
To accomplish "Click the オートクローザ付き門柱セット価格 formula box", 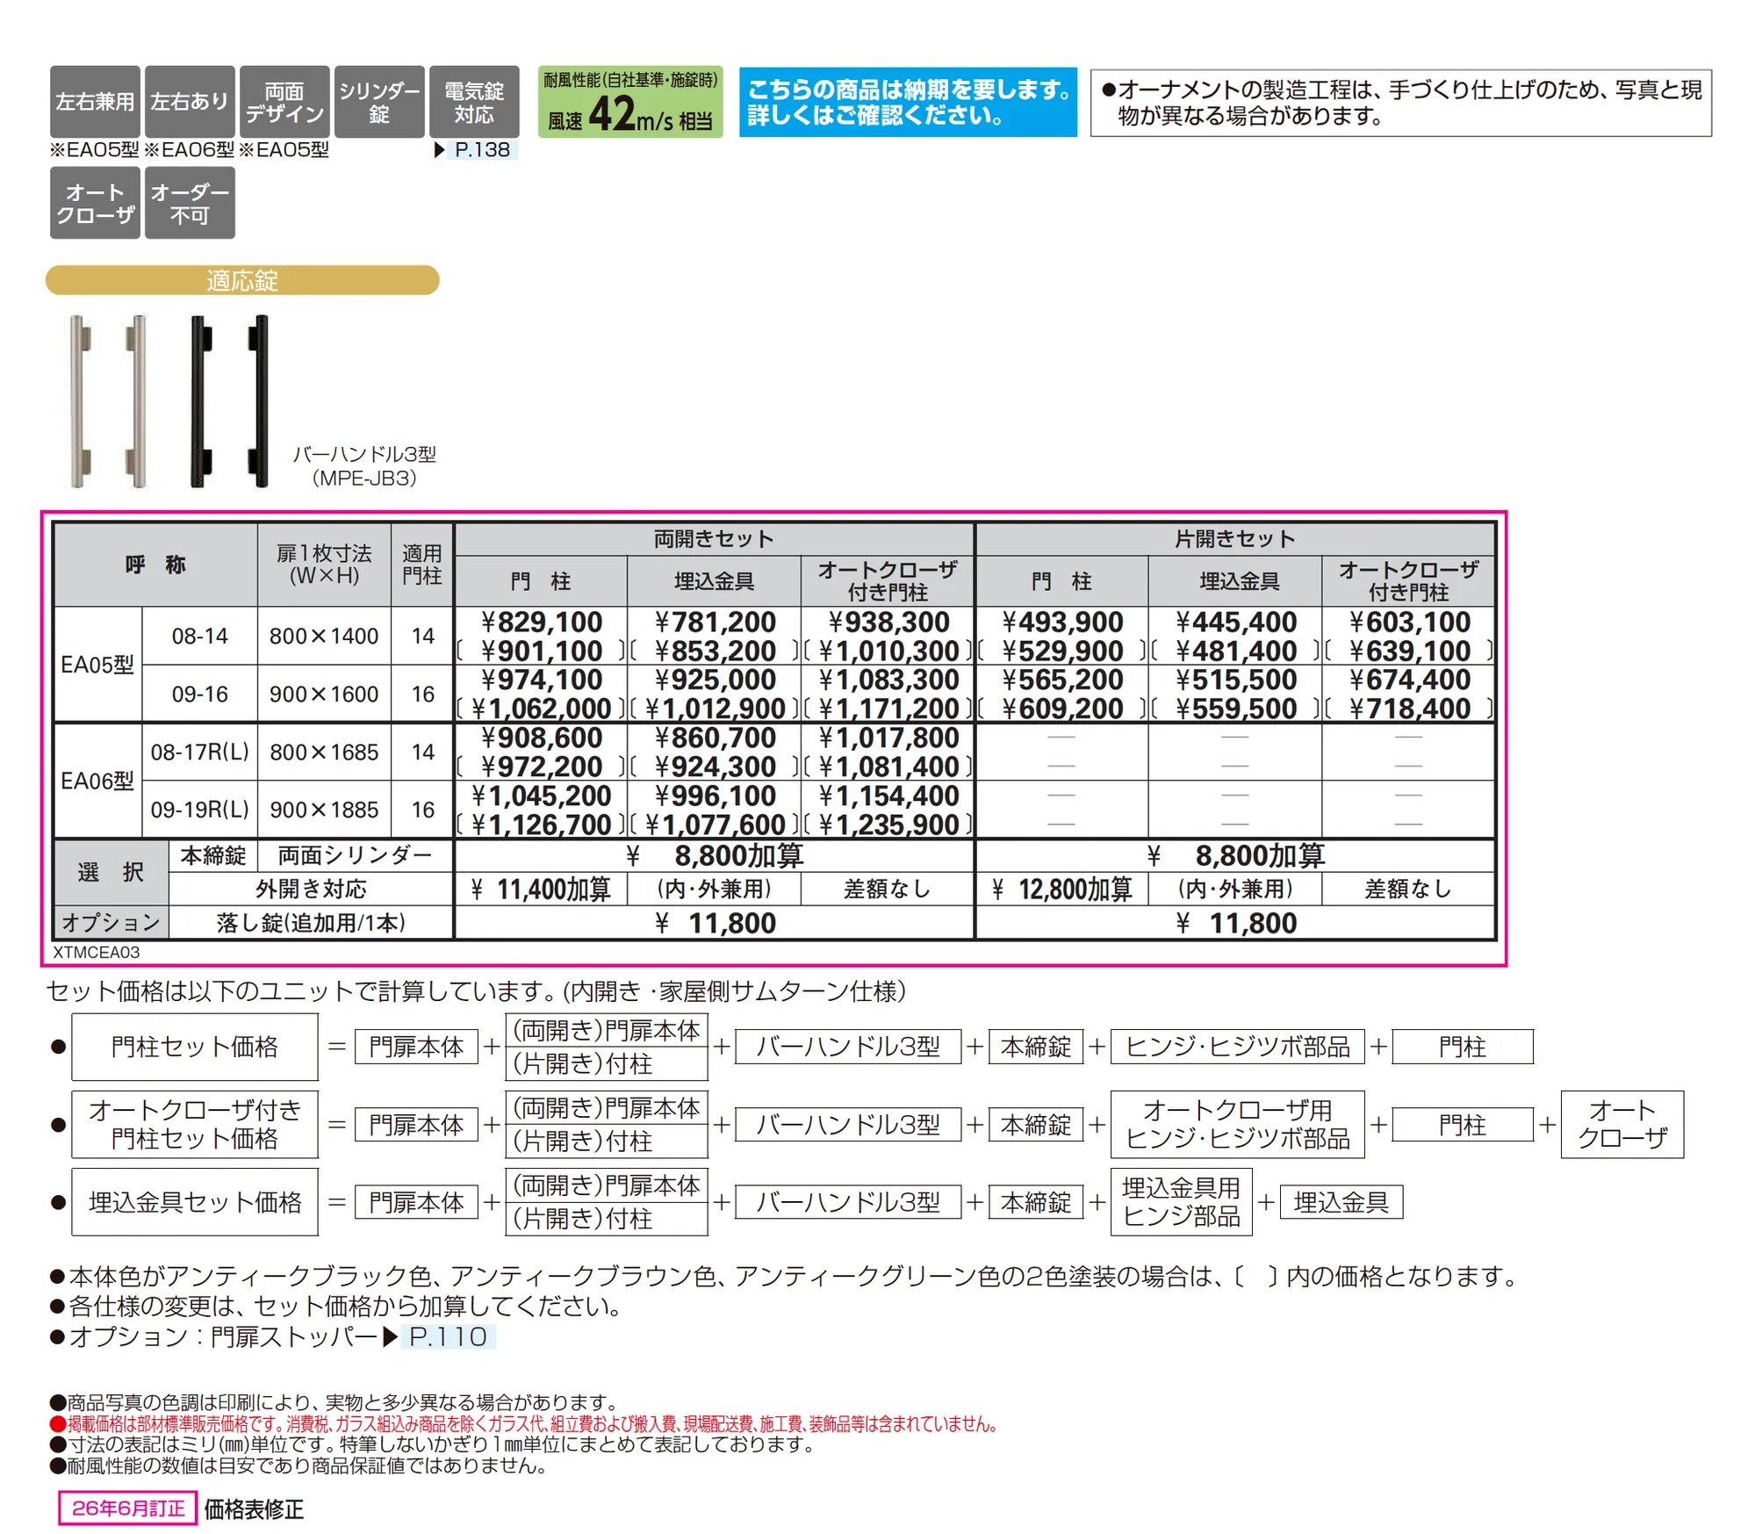I will pos(195,1125).
